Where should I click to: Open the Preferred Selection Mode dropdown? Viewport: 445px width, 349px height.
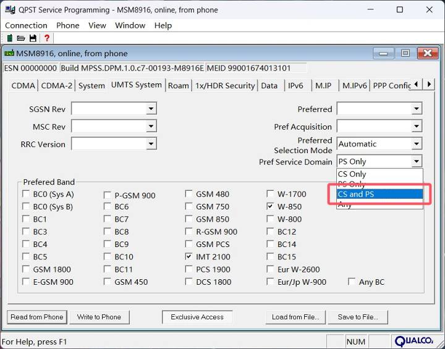[417, 144]
